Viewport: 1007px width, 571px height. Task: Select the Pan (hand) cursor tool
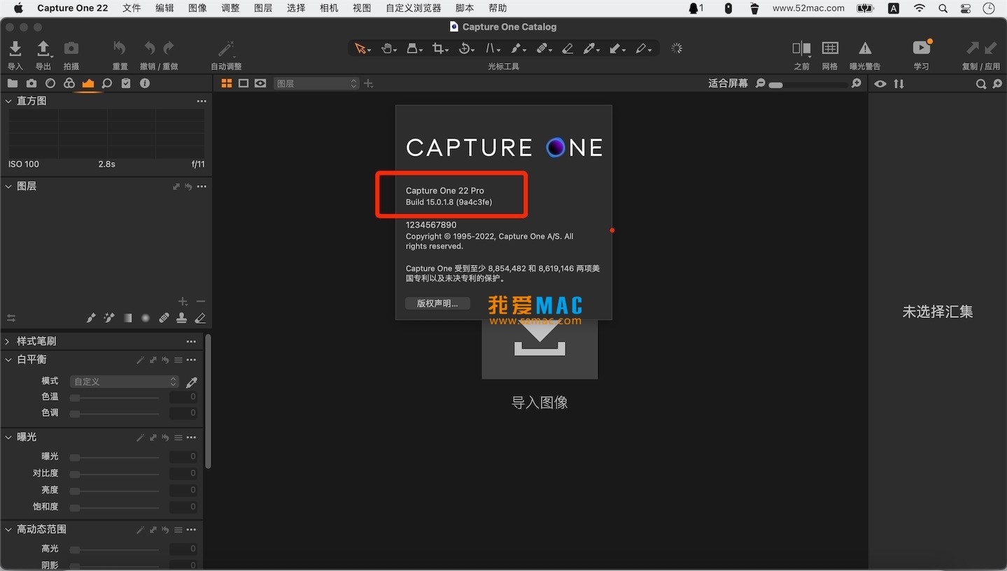(x=387, y=47)
